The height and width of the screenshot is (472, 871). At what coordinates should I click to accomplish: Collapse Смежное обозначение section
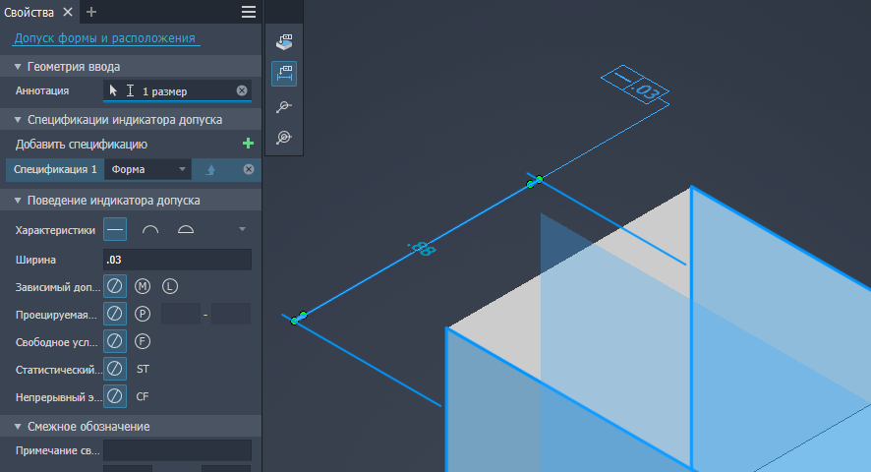(18, 427)
